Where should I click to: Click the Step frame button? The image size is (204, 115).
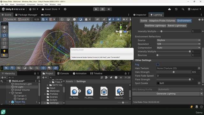coord(109,9)
